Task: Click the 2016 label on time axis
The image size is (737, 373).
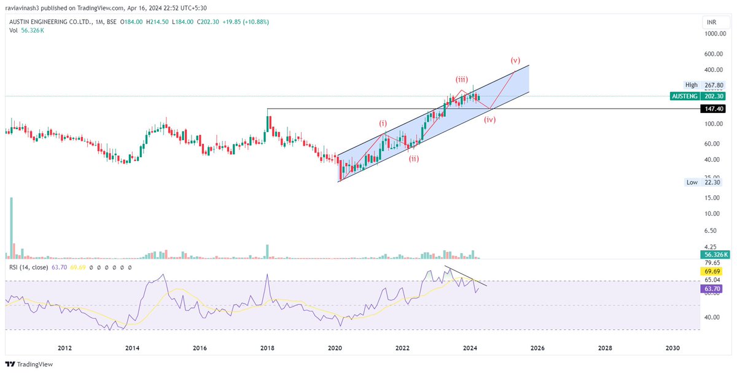Action: [x=200, y=348]
